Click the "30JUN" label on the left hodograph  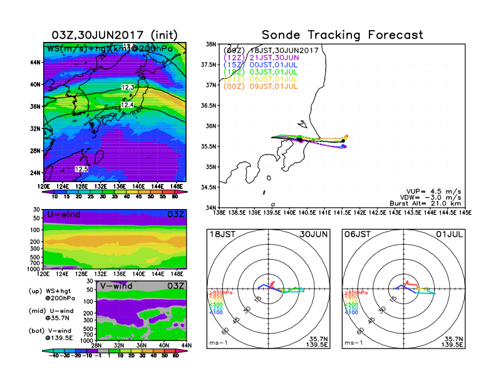(x=314, y=235)
